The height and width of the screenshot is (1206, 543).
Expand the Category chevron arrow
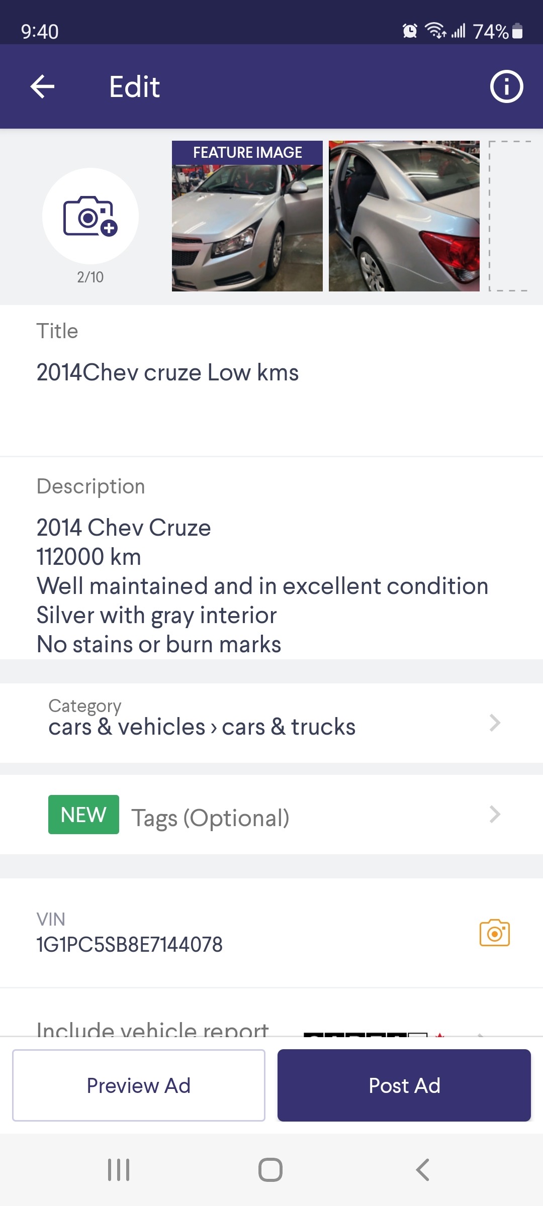point(495,723)
